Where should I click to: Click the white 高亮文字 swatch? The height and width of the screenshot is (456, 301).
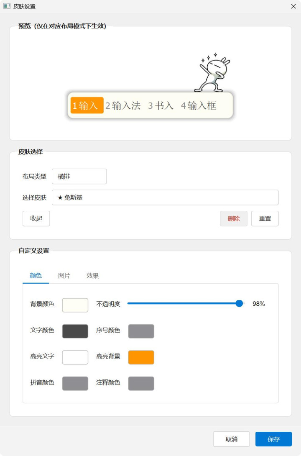pyautogui.click(x=75, y=357)
